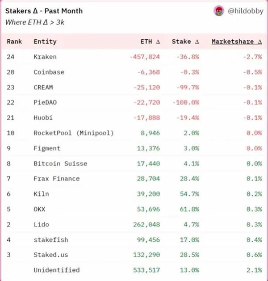
Task: Sort by the Stake Δ column header
Action: pyautogui.click(x=185, y=42)
